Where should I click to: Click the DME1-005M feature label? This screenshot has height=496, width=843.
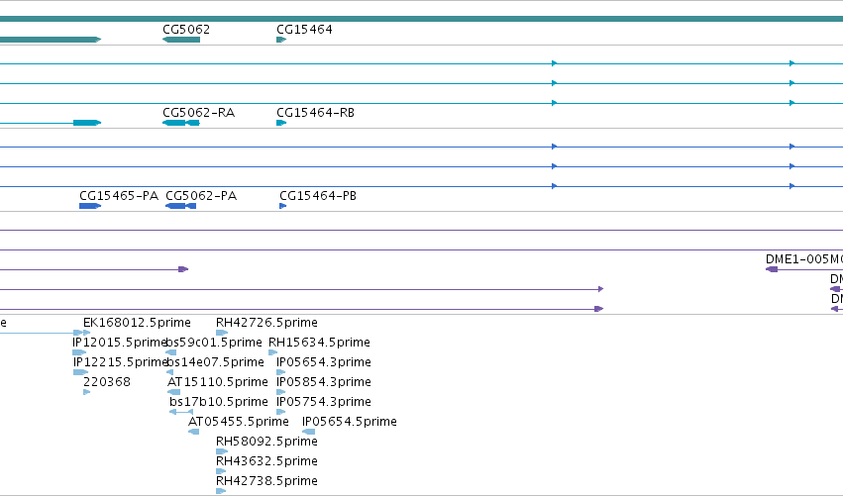(804, 259)
